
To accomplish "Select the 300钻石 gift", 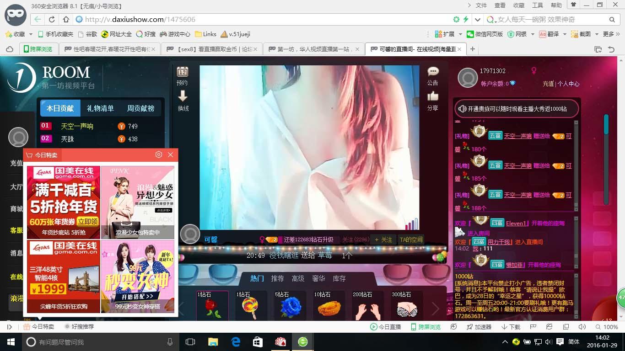I will point(407,305).
